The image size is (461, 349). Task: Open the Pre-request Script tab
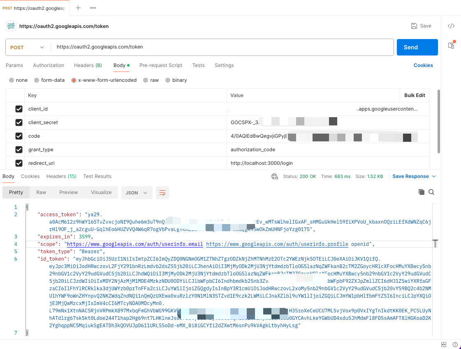pos(161,65)
